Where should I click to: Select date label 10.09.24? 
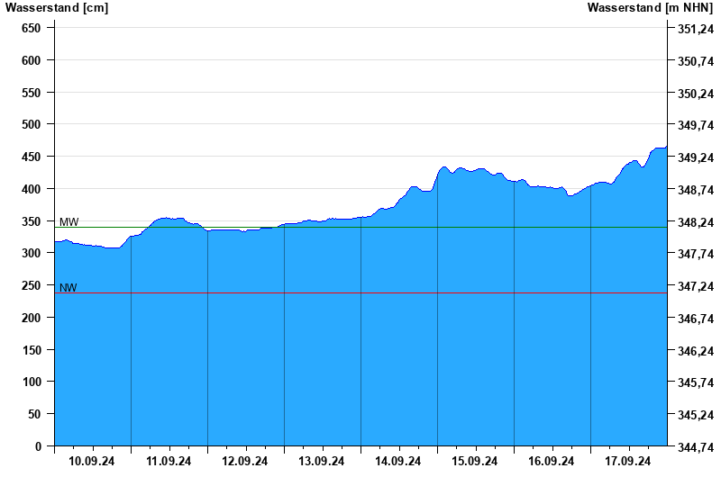click(92, 461)
